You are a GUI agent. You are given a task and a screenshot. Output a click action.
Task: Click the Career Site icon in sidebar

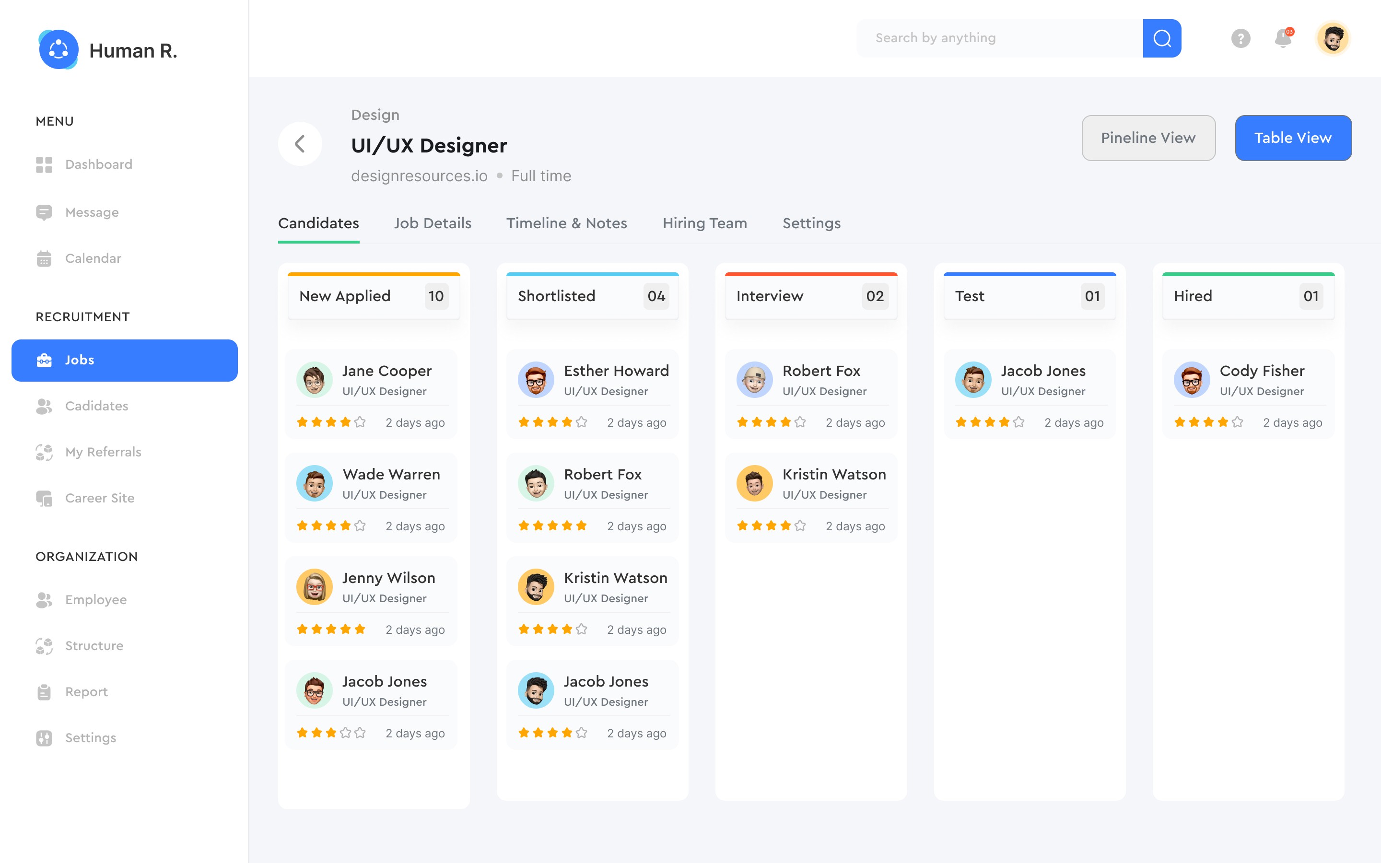point(44,498)
